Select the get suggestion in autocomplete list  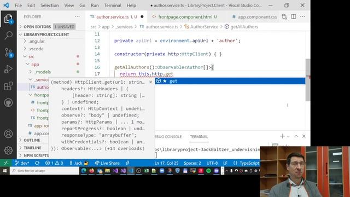230,81
